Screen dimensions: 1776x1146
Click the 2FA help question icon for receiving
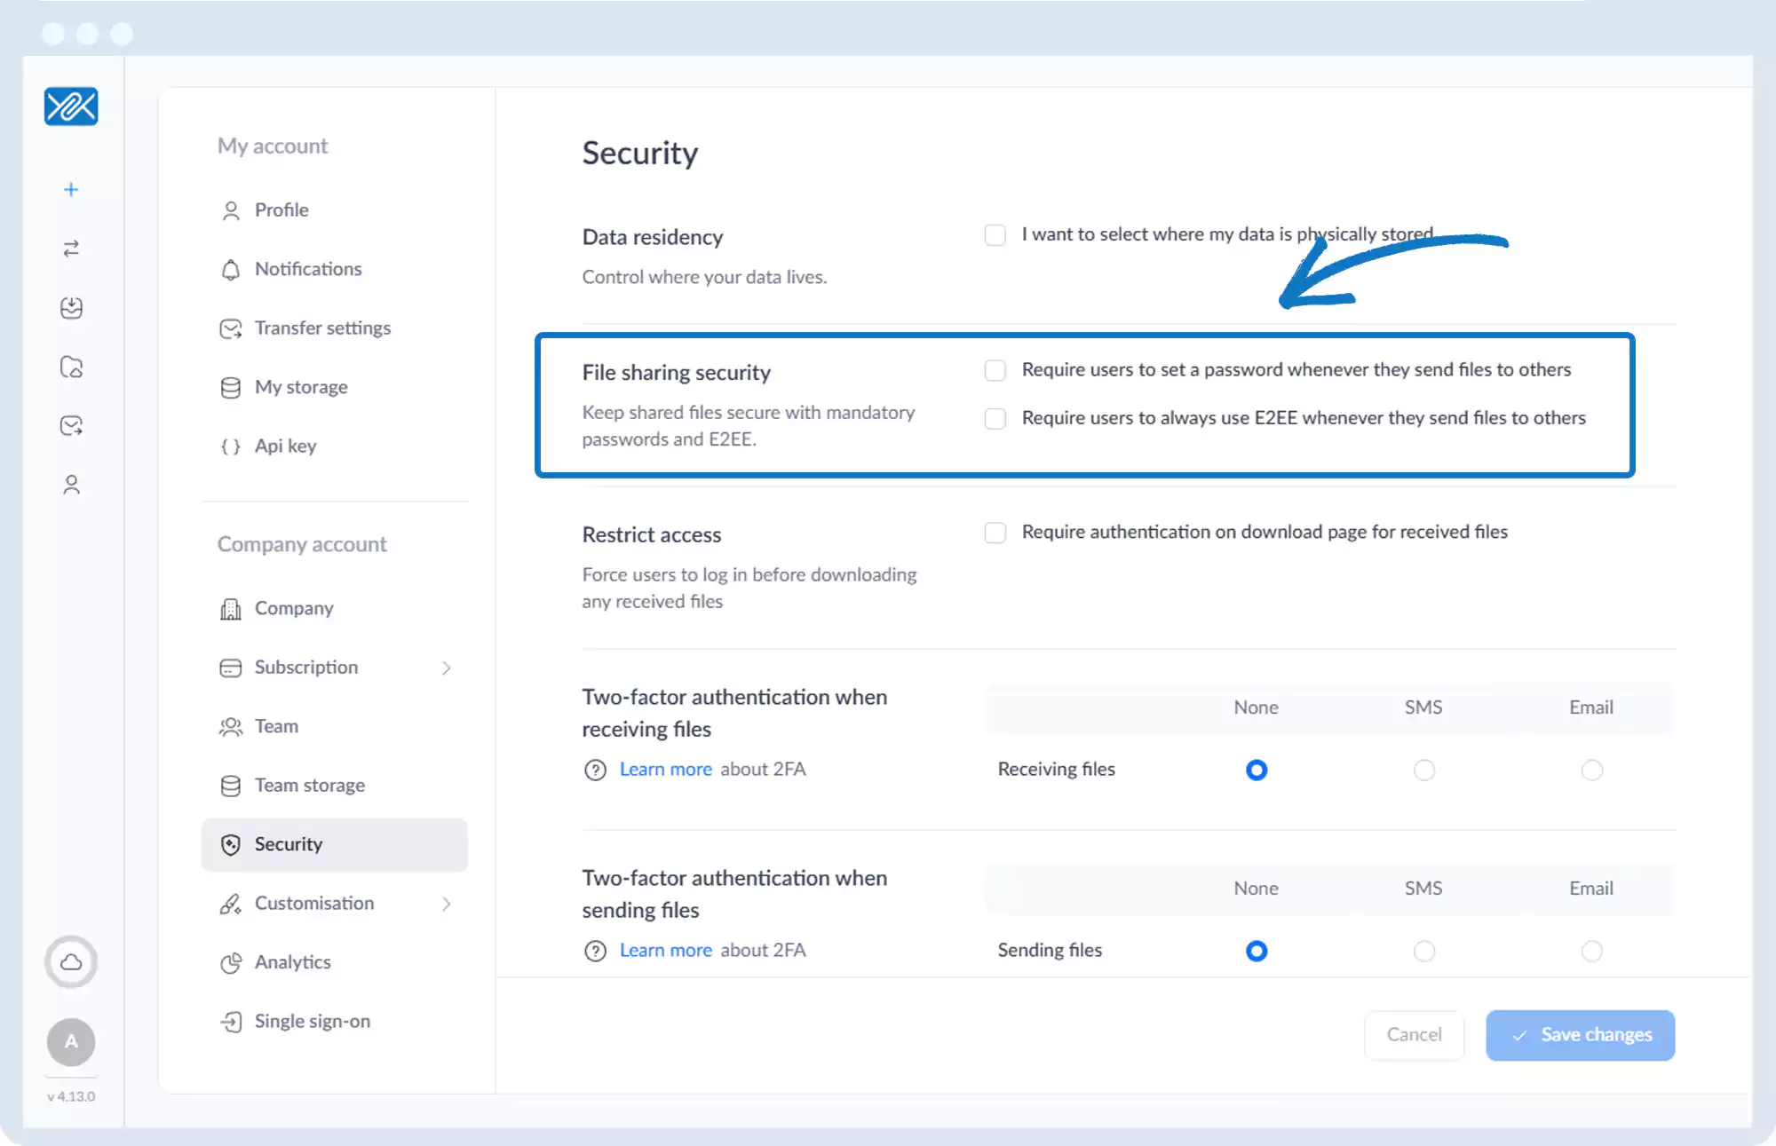click(x=595, y=770)
